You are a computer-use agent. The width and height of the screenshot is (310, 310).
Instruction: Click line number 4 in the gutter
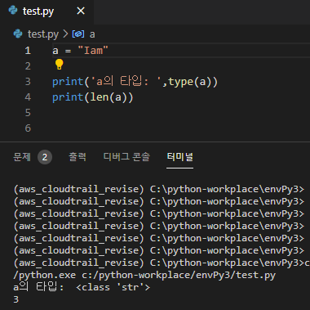pyautogui.click(x=28, y=97)
